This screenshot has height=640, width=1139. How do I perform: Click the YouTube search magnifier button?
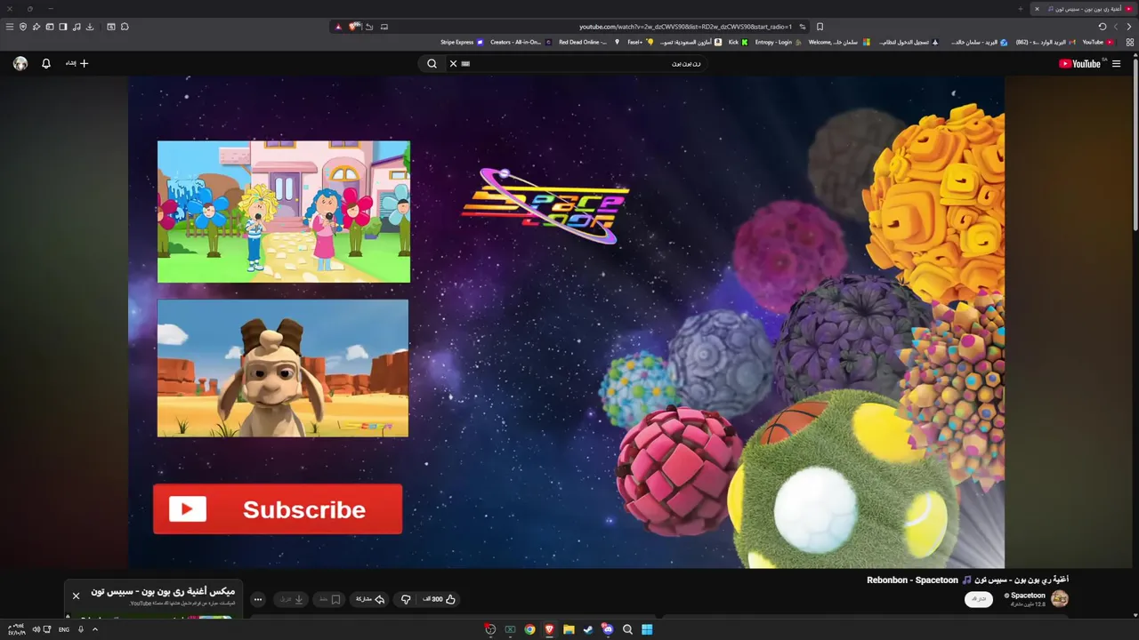(x=432, y=63)
